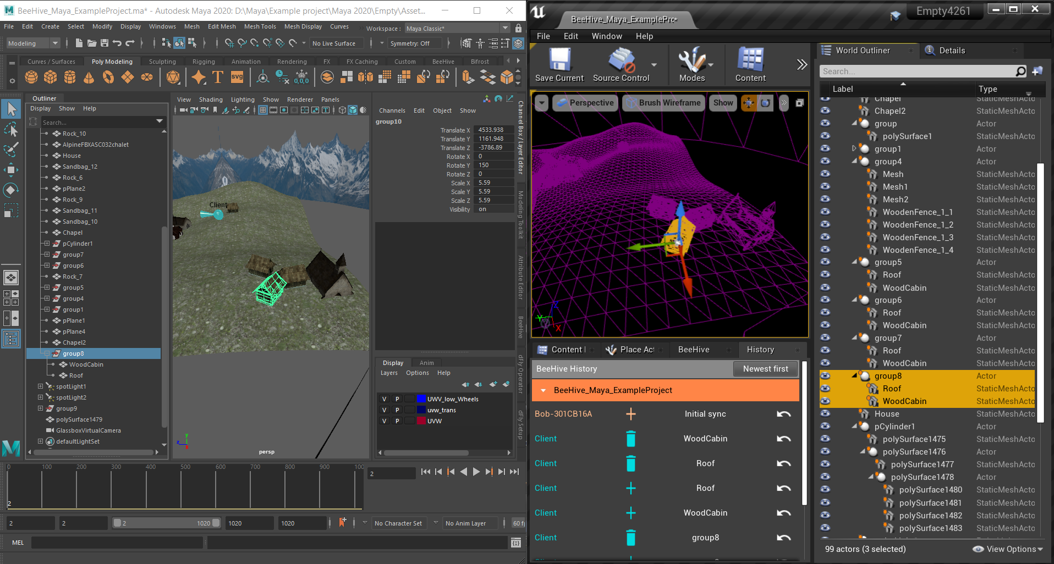Screen dimensions: 1054x564
Task: Click Brush Wireframe view mode button
Action: pos(663,103)
